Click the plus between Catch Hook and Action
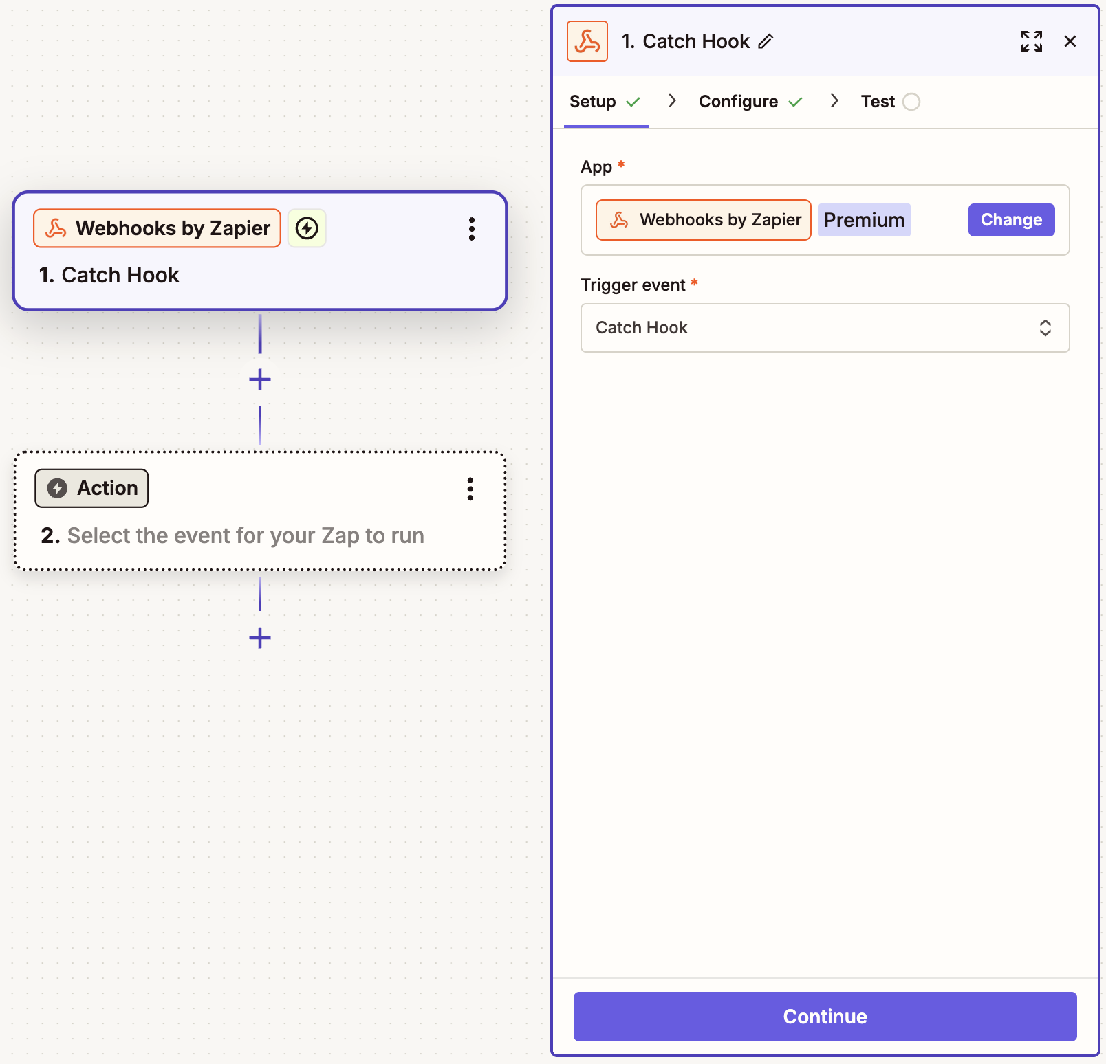The height and width of the screenshot is (1064, 1106). coord(259,379)
